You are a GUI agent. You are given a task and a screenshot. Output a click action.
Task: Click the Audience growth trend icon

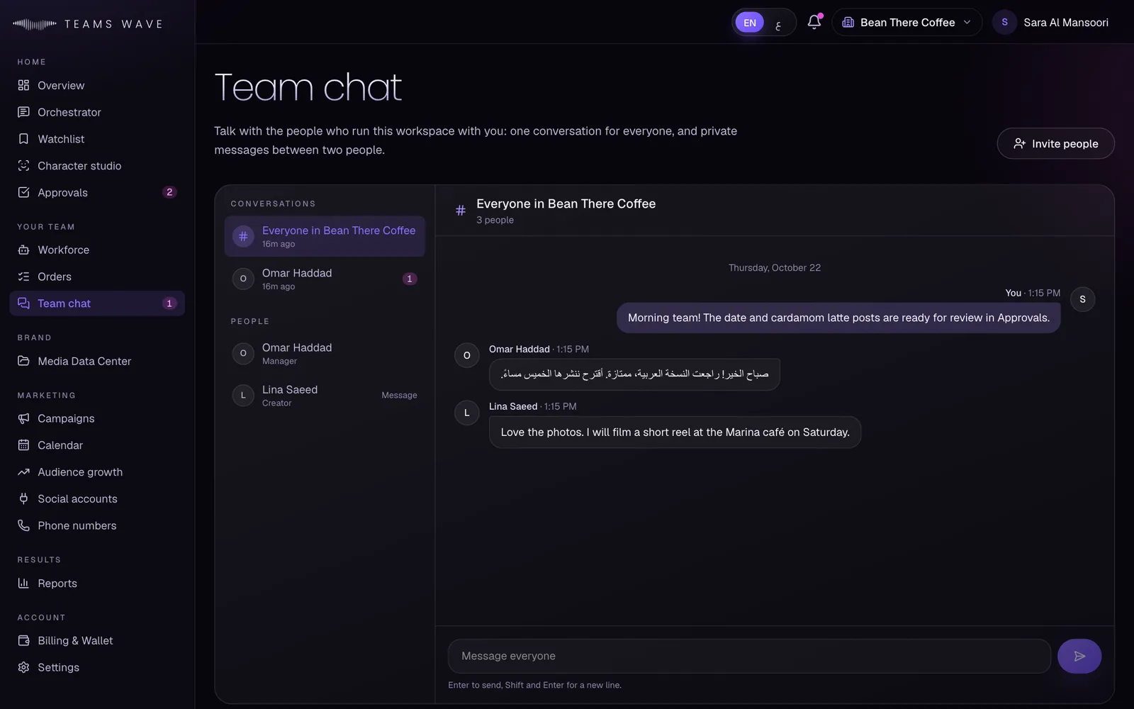click(23, 472)
